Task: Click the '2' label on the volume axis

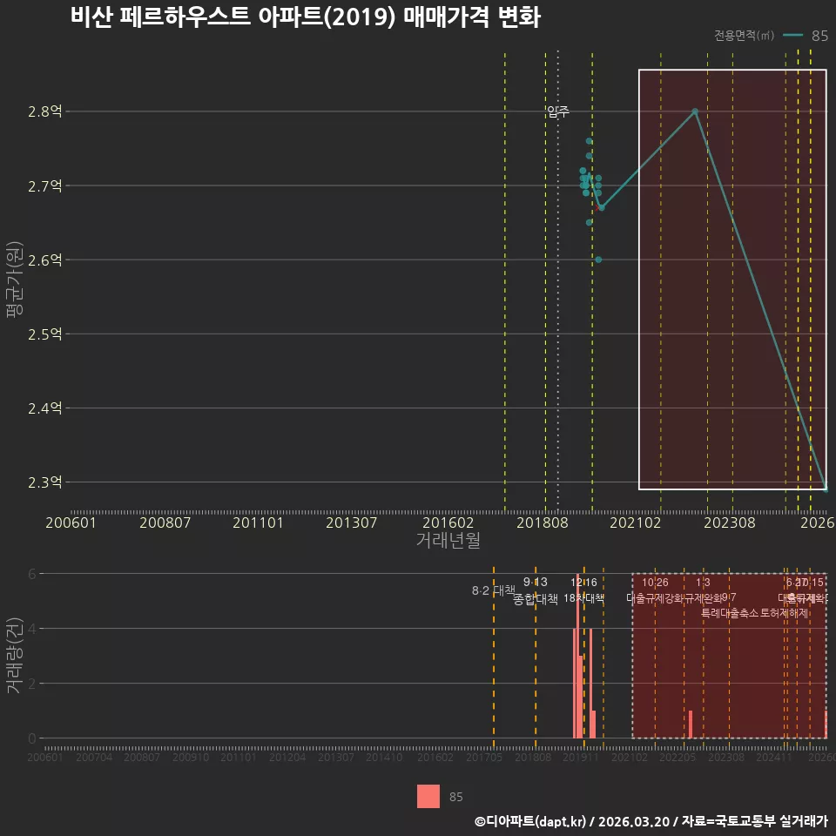Action: click(32, 683)
